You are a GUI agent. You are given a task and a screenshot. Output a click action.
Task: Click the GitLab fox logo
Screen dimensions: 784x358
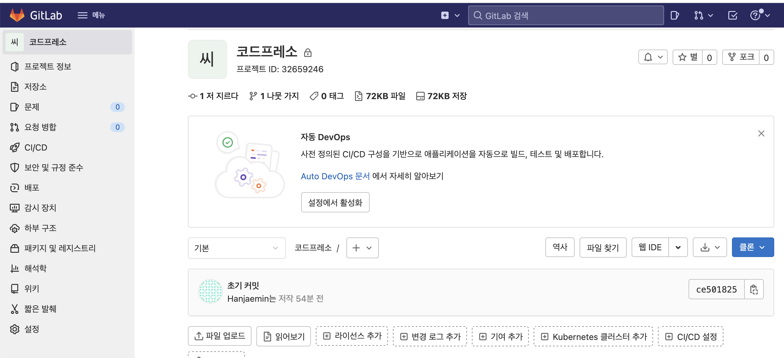coord(17,15)
